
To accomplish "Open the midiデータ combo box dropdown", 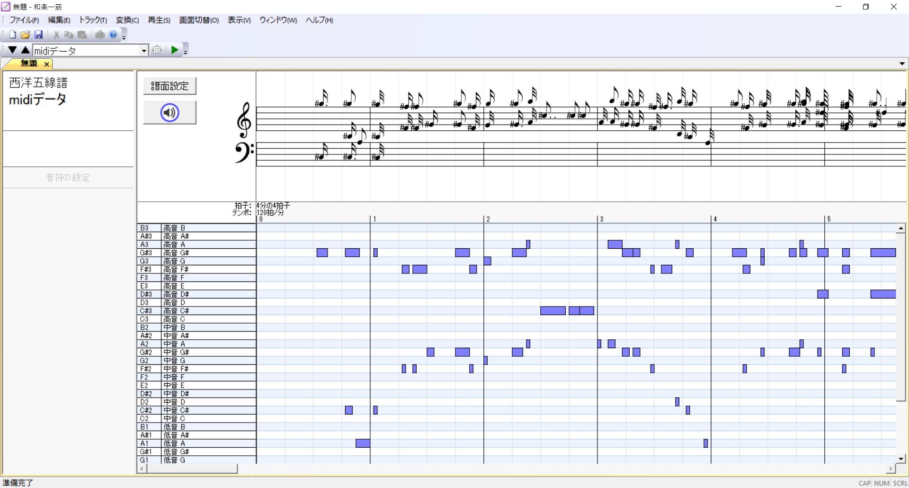I will (x=144, y=51).
